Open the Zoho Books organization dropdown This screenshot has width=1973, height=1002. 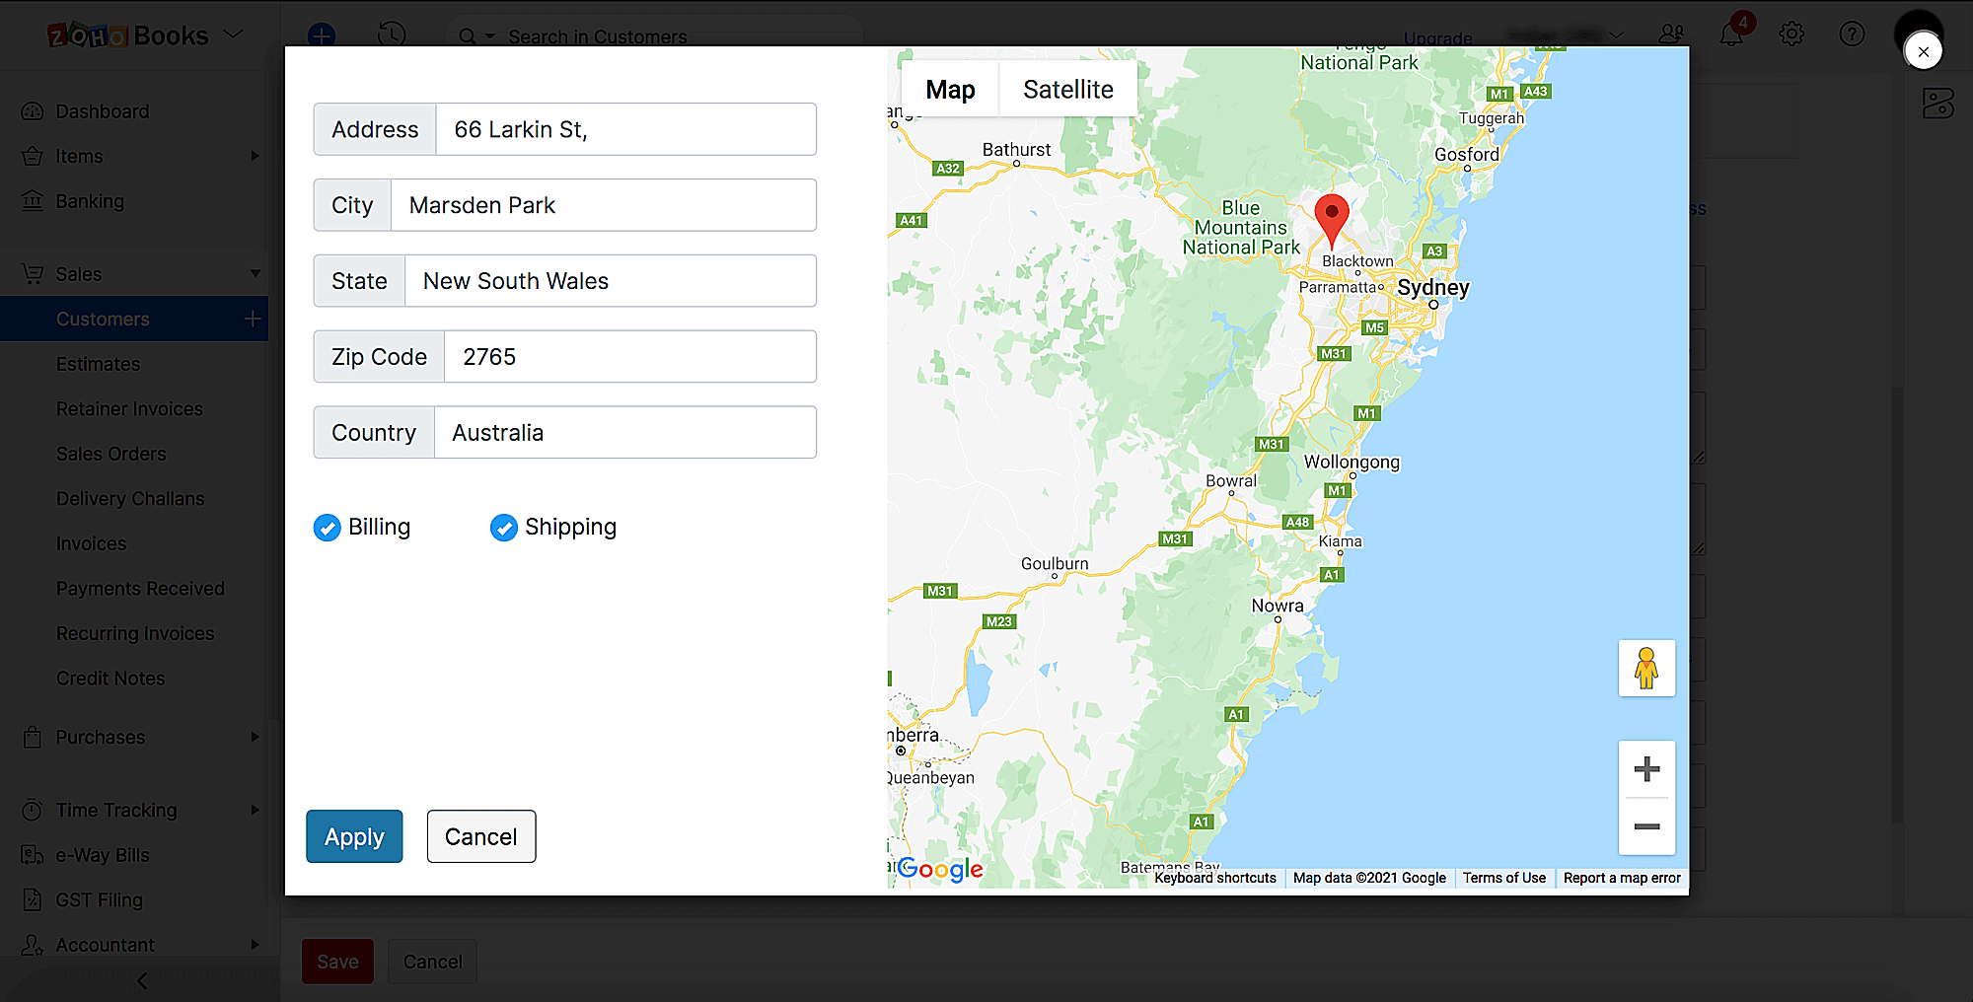click(234, 33)
